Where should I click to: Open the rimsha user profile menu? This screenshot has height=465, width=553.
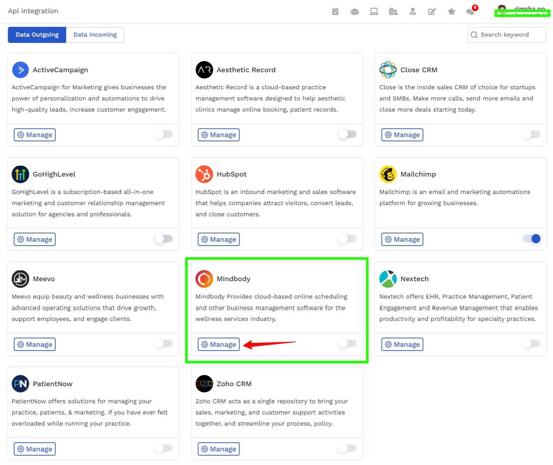(x=522, y=11)
